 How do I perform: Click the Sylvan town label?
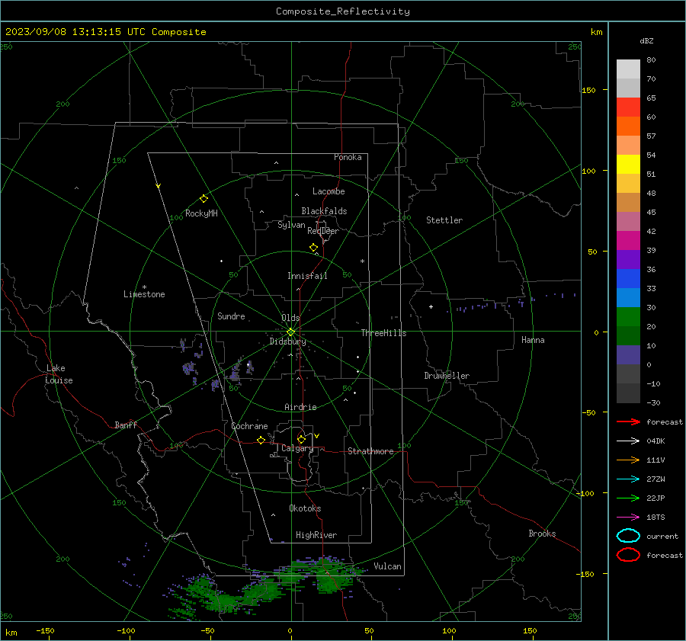pyautogui.click(x=291, y=225)
